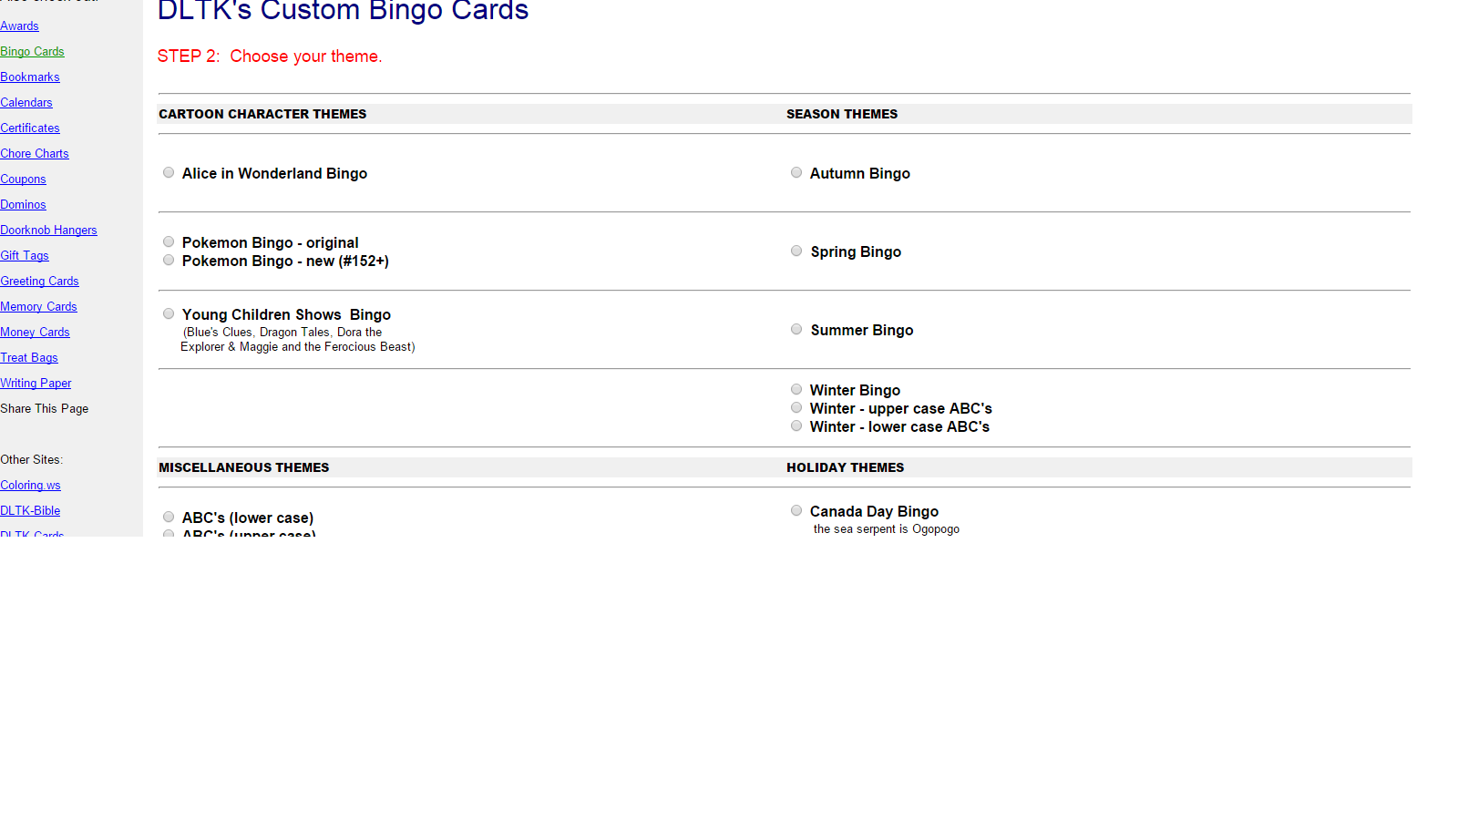Select Spring Bingo radio button
This screenshot has width=1458, height=820.
pos(796,251)
